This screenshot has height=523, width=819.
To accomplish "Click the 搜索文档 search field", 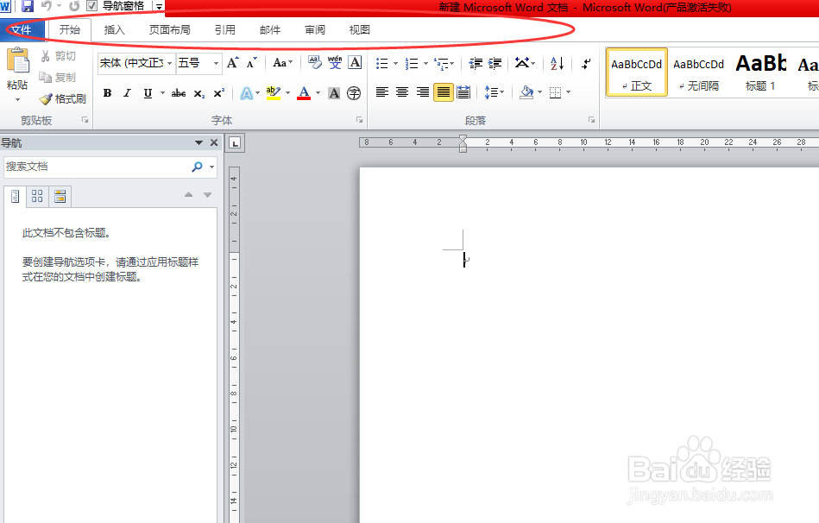I will pos(97,167).
